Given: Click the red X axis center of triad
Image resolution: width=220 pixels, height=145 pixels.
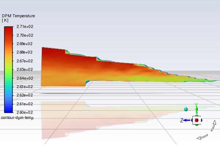Looking at the screenshot, I should click(x=197, y=120).
